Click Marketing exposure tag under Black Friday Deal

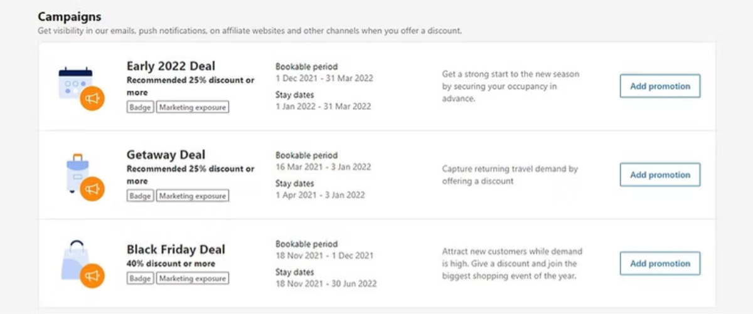193,278
